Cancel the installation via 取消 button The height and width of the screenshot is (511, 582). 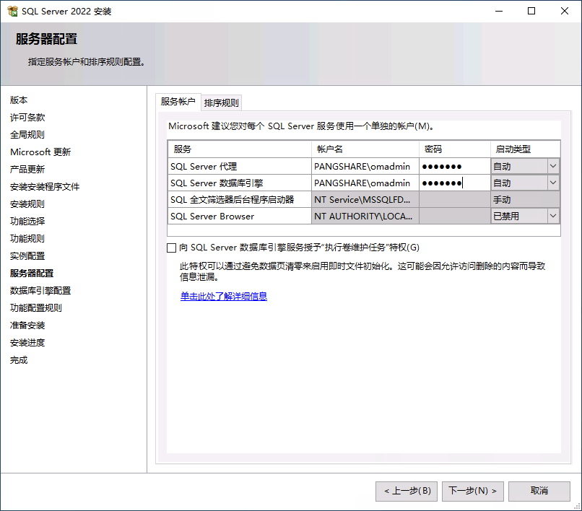coord(539,491)
